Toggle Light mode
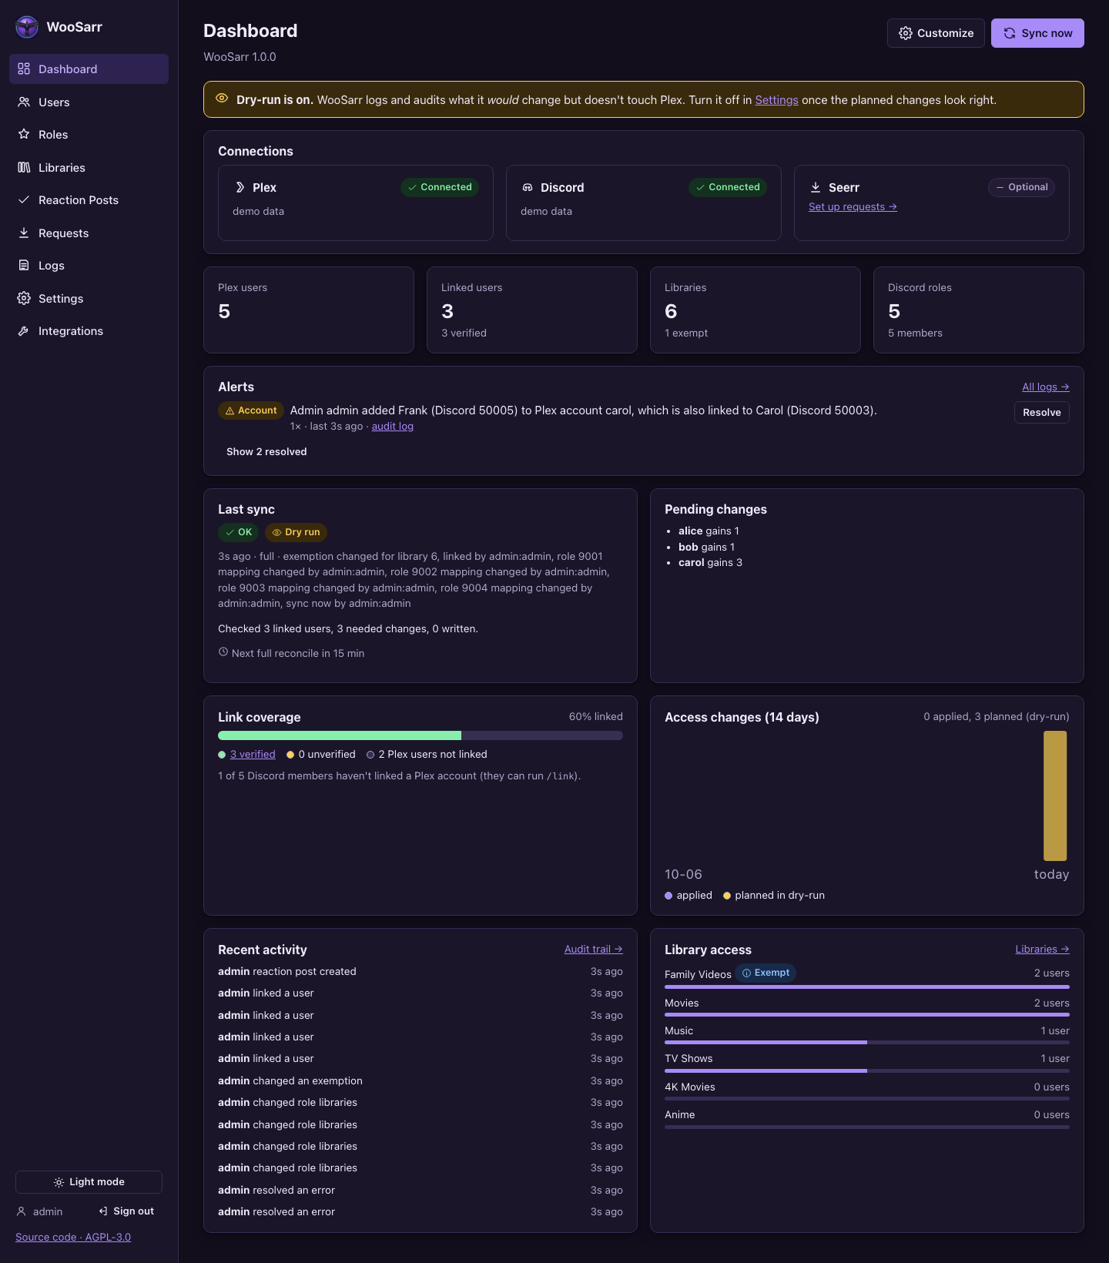This screenshot has width=1109, height=1263. coord(89,1182)
